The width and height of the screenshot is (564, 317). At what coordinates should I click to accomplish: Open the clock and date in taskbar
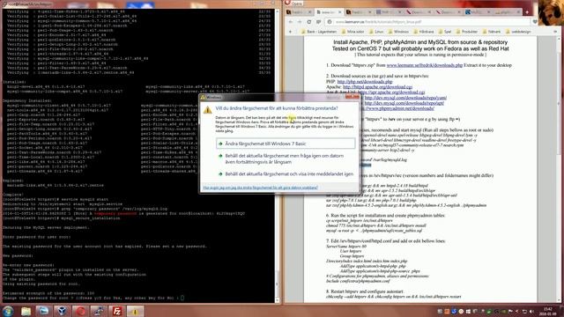coord(547,311)
